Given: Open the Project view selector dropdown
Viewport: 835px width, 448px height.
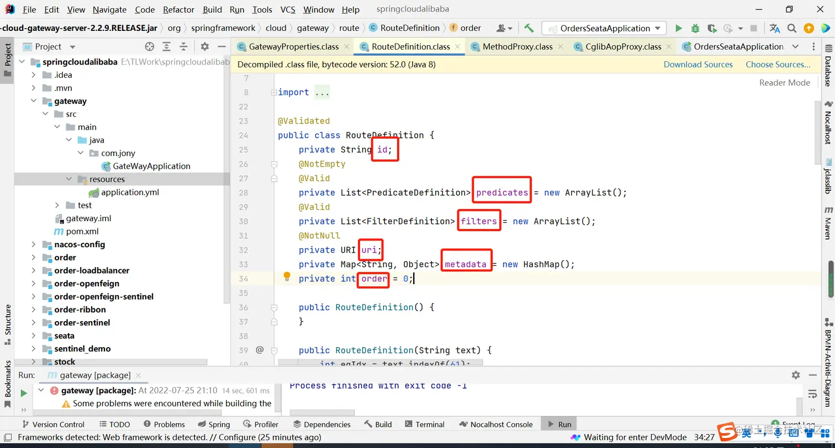Looking at the screenshot, I should click(x=72, y=47).
